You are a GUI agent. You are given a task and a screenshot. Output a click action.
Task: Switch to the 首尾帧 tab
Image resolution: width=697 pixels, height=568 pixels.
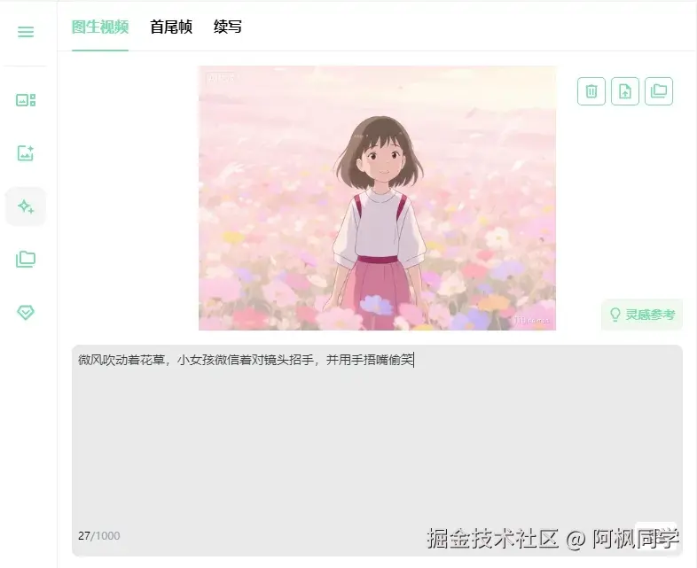click(171, 27)
